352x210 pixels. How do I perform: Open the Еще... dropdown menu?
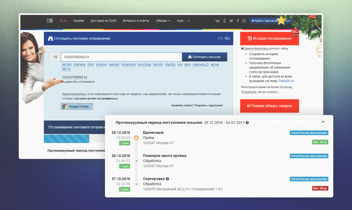click(183, 21)
